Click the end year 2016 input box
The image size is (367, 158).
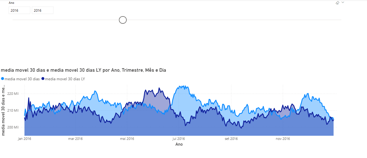[42, 10]
